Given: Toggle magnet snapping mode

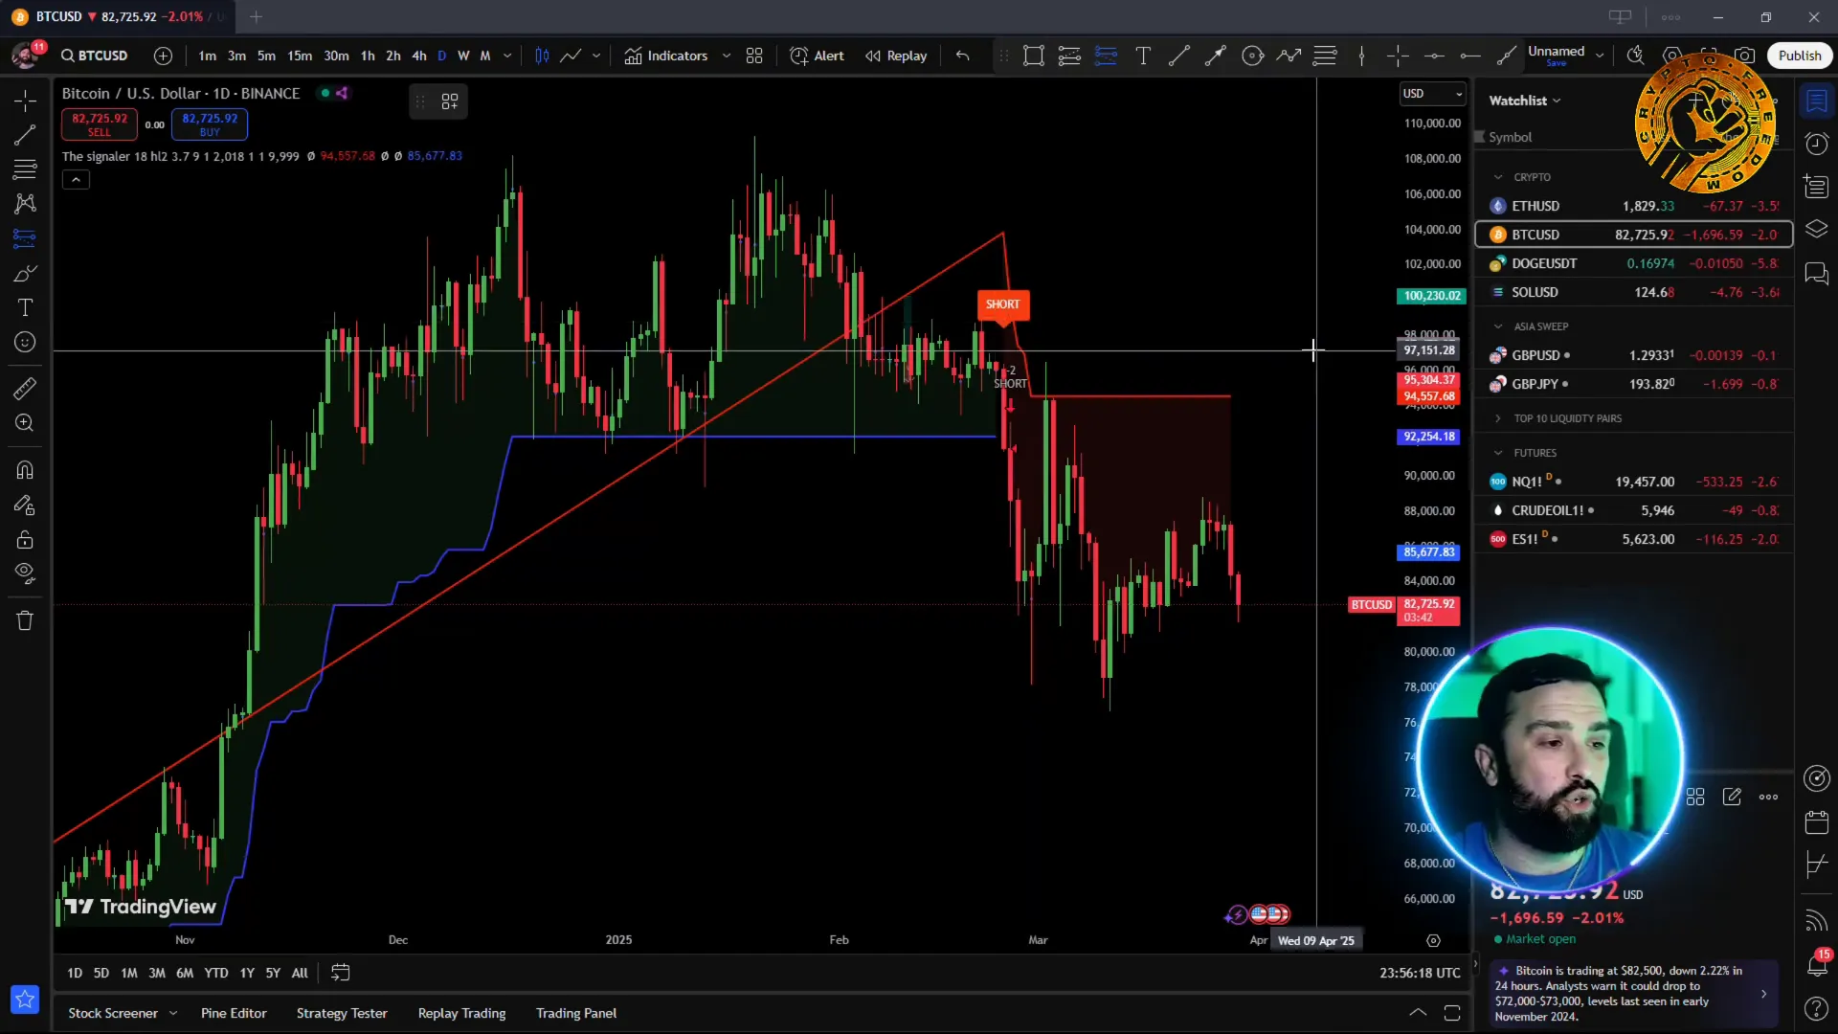Looking at the screenshot, I should pyautogui.click(x=25, y=470).
